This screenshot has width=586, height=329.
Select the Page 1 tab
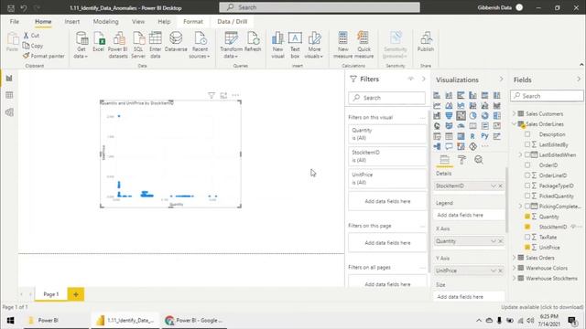point(51,294)
